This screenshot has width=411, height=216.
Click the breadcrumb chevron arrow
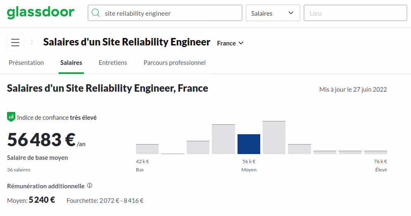pos(32,42)
